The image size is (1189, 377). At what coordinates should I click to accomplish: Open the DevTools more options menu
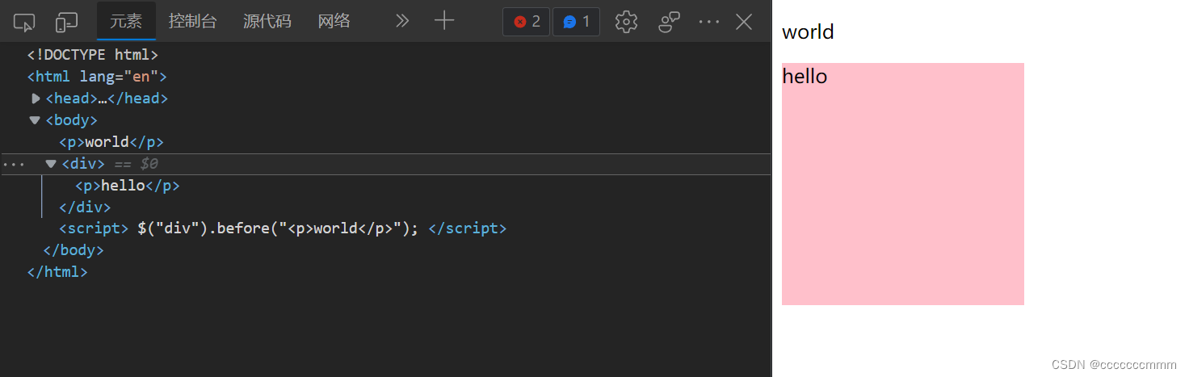pos(708,22)
